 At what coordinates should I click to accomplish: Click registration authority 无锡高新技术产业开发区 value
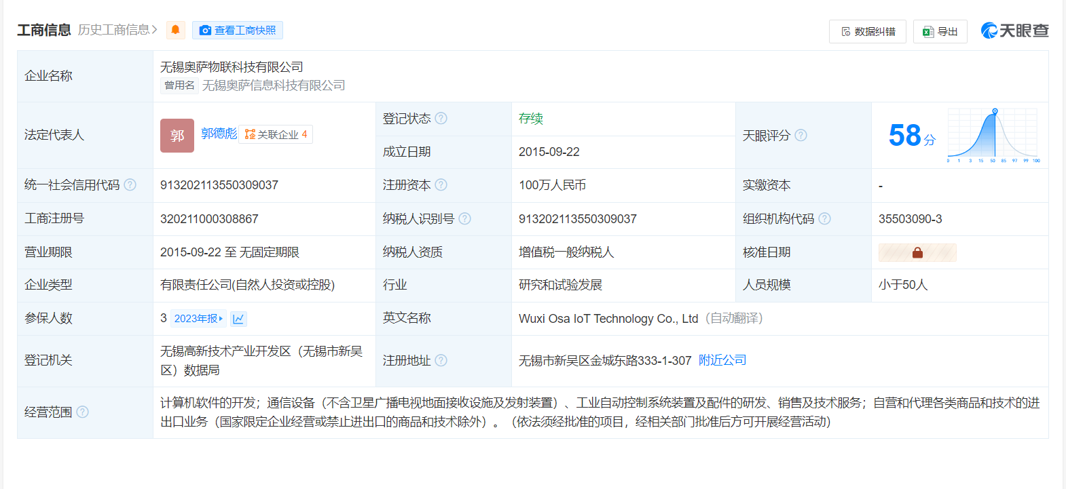click(x=261, y=361)
